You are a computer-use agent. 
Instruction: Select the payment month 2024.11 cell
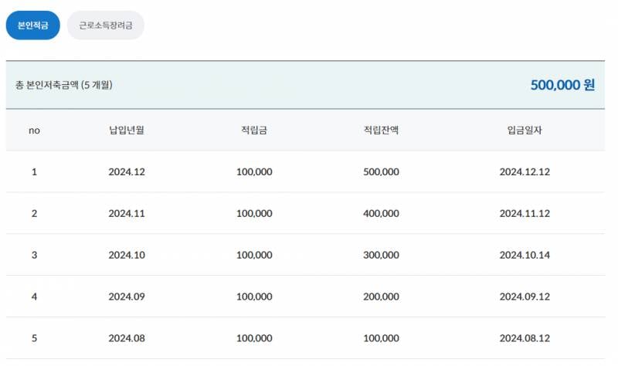pyautogui.click(x=127, y=214)
